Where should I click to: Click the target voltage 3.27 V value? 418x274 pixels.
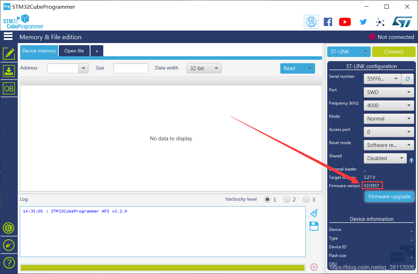pyautogui.click(x=369, y=177)
